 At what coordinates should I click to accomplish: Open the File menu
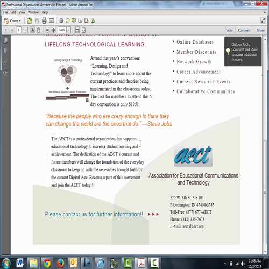[x=5, y=12]
